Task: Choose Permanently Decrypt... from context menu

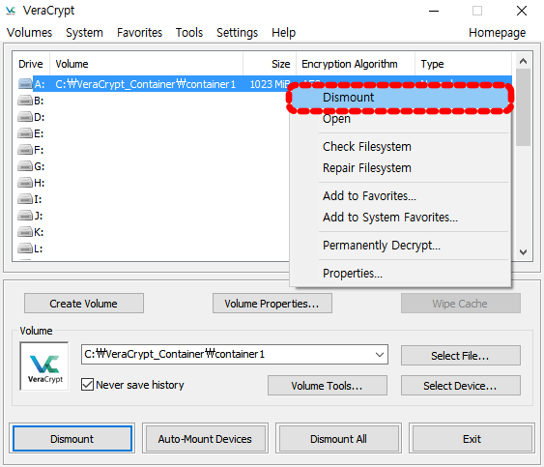Action: point(400,246)
